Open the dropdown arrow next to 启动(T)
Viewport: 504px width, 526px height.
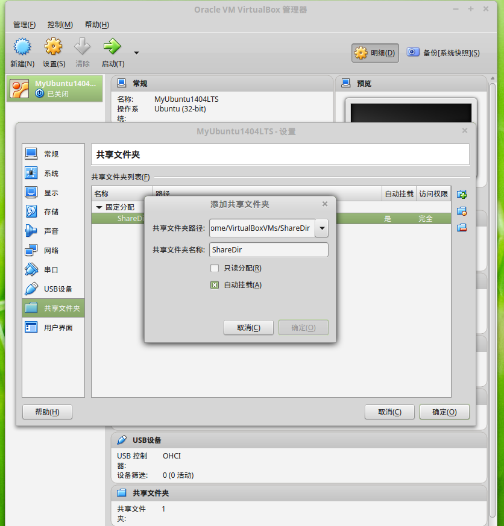coord(137,53)
